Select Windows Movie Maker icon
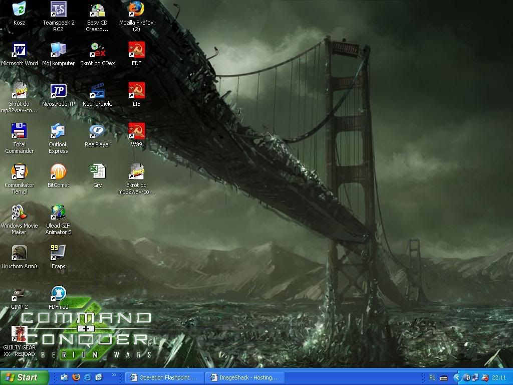 point(19,212)
